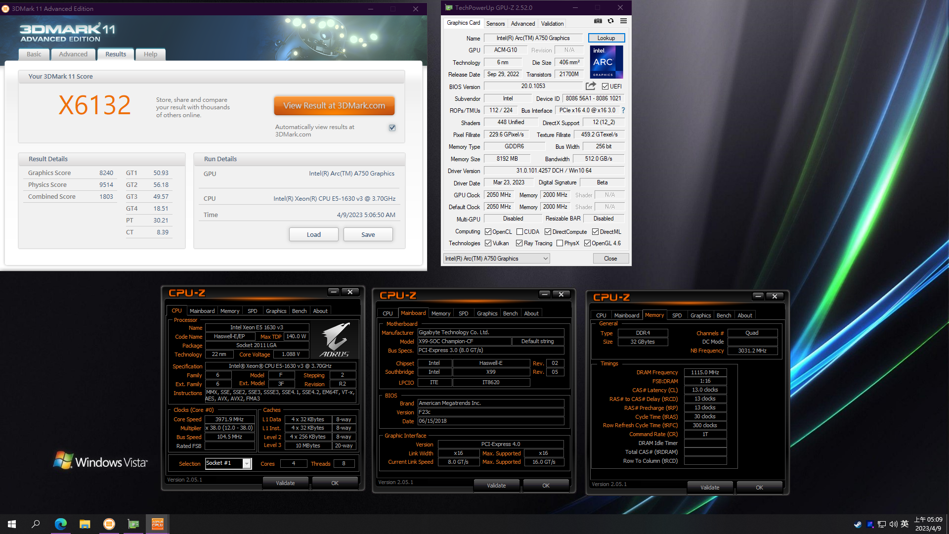Click 3DMark 11 title bar app icon

click(x=5, y=8)
